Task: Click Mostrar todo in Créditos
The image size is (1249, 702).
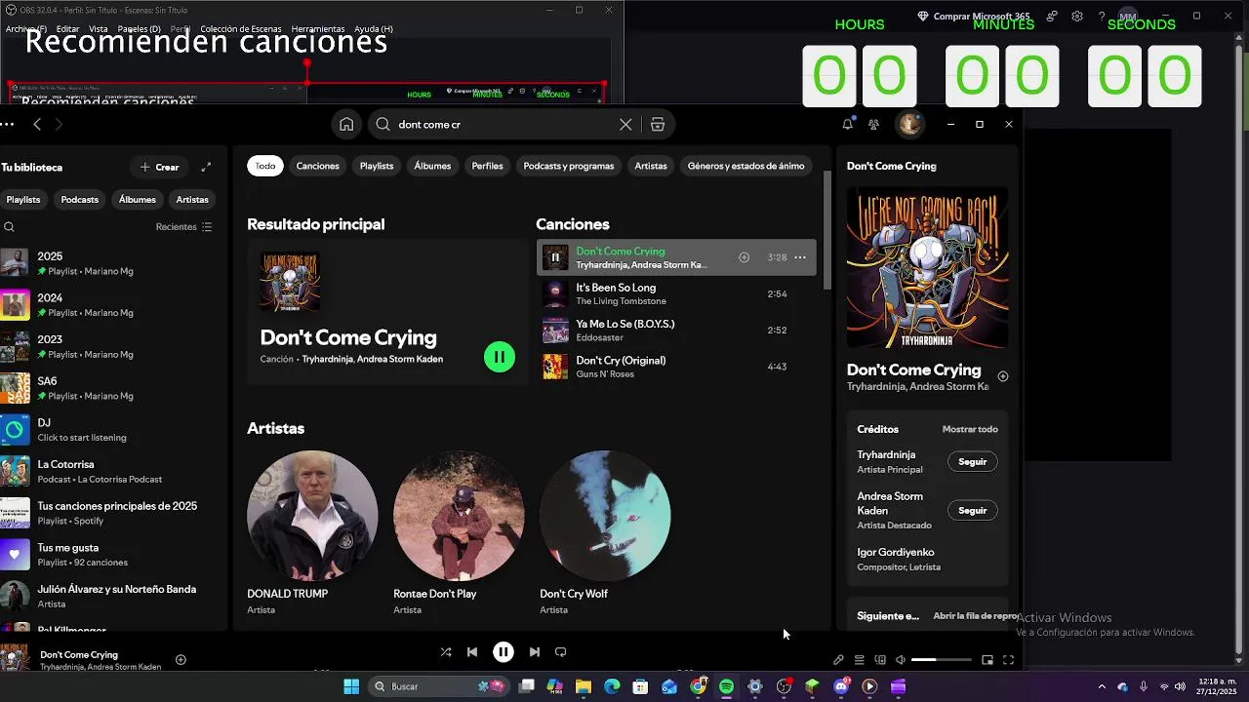Action: click(x=970, y=429)
